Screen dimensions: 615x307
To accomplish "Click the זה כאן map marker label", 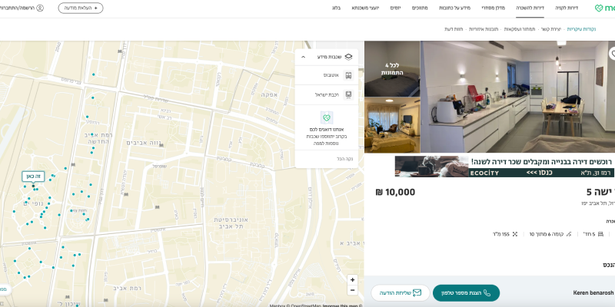I will (x=33, y=177).
